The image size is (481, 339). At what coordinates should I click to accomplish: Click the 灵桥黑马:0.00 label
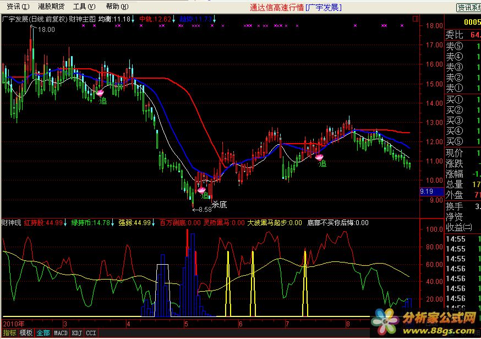[x=224, y=223]
